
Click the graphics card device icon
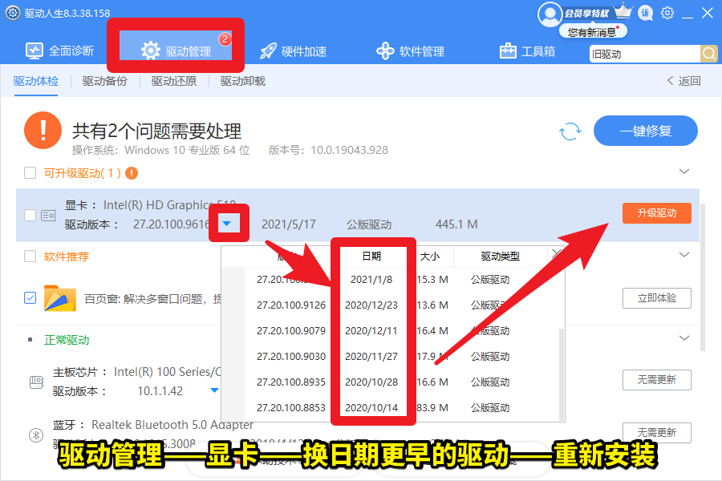[48, 216]
